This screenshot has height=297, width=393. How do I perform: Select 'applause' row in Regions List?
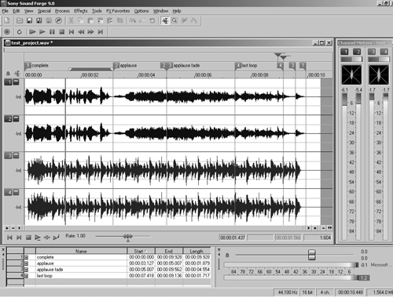(108, 263)
